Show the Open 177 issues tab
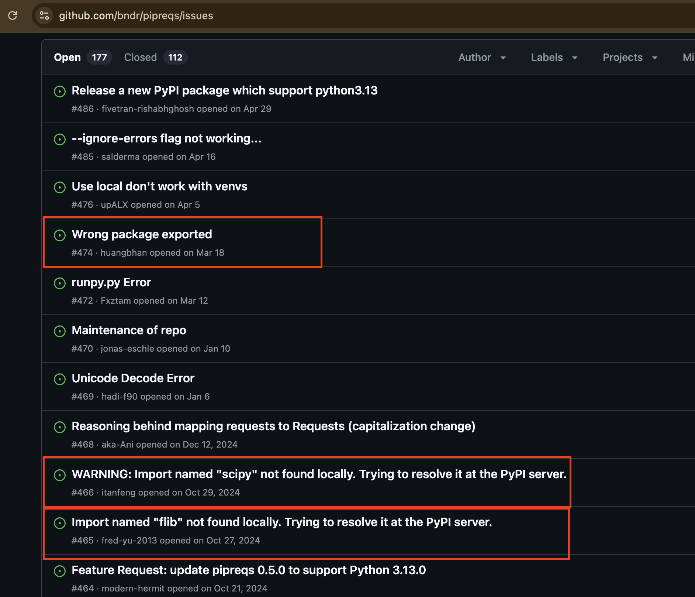Viewport: 695px width, 597px height. (x=83, y=57)
